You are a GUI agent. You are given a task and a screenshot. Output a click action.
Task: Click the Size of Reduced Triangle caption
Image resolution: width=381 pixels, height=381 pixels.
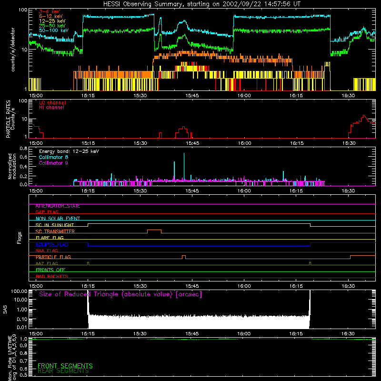(120, 294)
